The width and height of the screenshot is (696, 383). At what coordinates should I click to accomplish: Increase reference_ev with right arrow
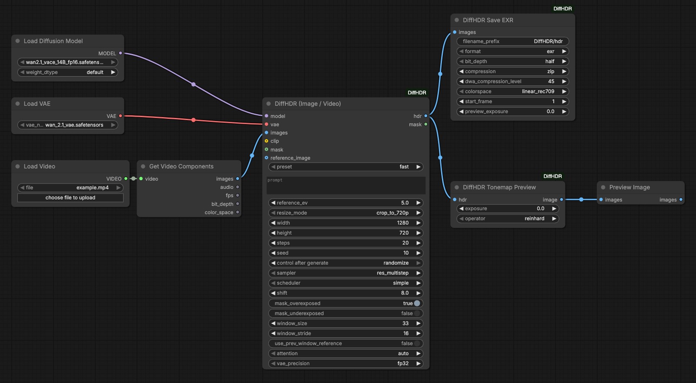(x=418, y=203)
